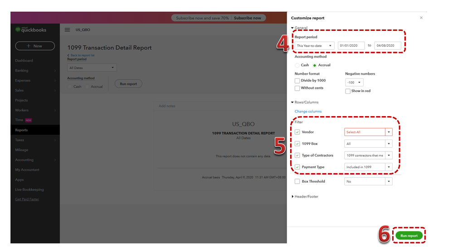Enable the Without cents checkbox
Screen dimensions: 453x248
(x=297, y=88)
